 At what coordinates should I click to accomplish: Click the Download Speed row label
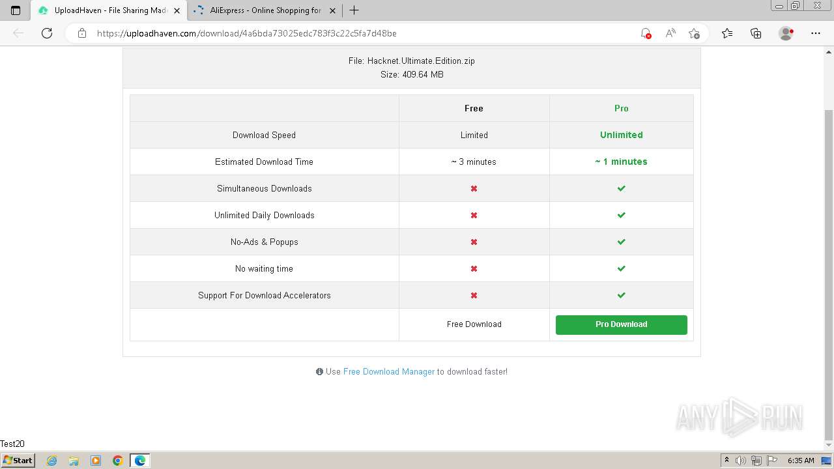(264, 135)
